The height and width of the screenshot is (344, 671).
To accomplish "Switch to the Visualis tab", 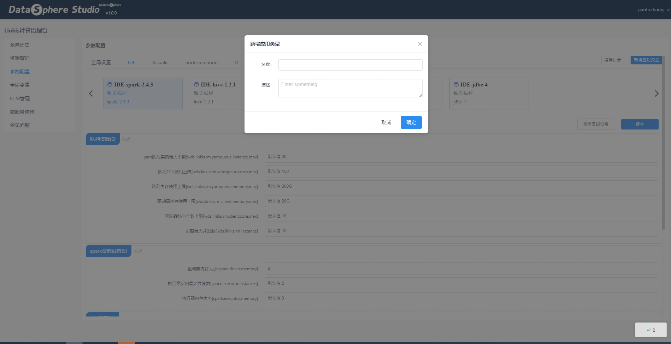I will (160, 62).
